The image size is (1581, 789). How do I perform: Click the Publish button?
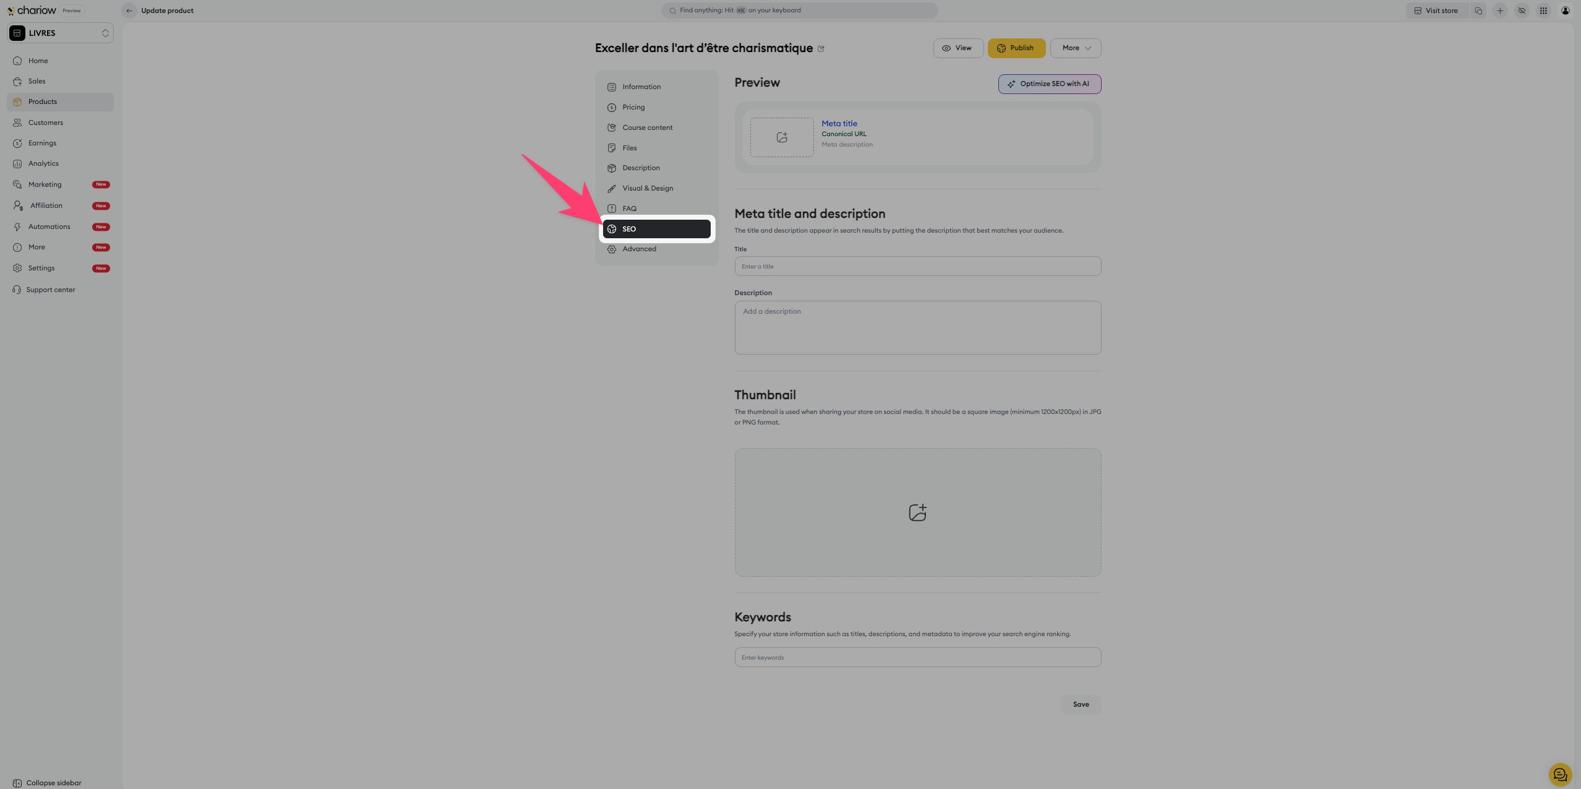1016,48
